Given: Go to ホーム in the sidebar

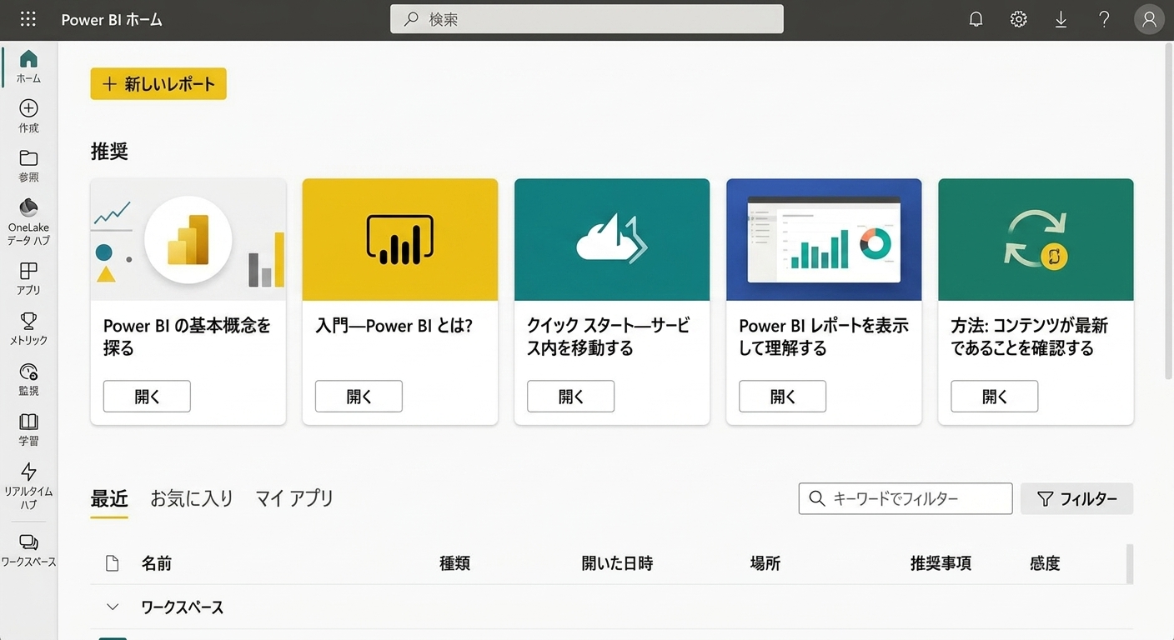Looking at the screenshot, I should point(28,67).
